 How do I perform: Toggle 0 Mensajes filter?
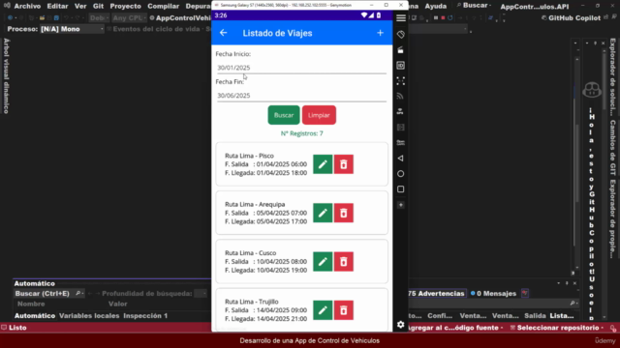(x=493, y=293)
